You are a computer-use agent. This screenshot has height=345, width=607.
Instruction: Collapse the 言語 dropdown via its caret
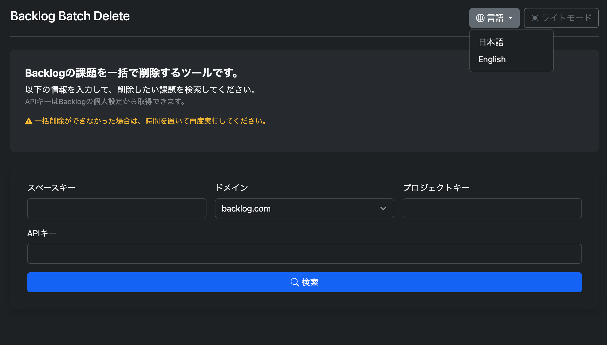pos(510,18)
